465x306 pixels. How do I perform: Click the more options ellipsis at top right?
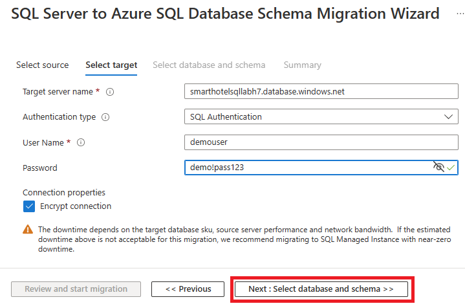tap(460, 14)
